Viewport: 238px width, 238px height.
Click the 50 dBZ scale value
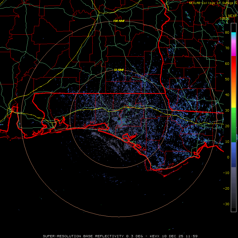tap(227, 79)
